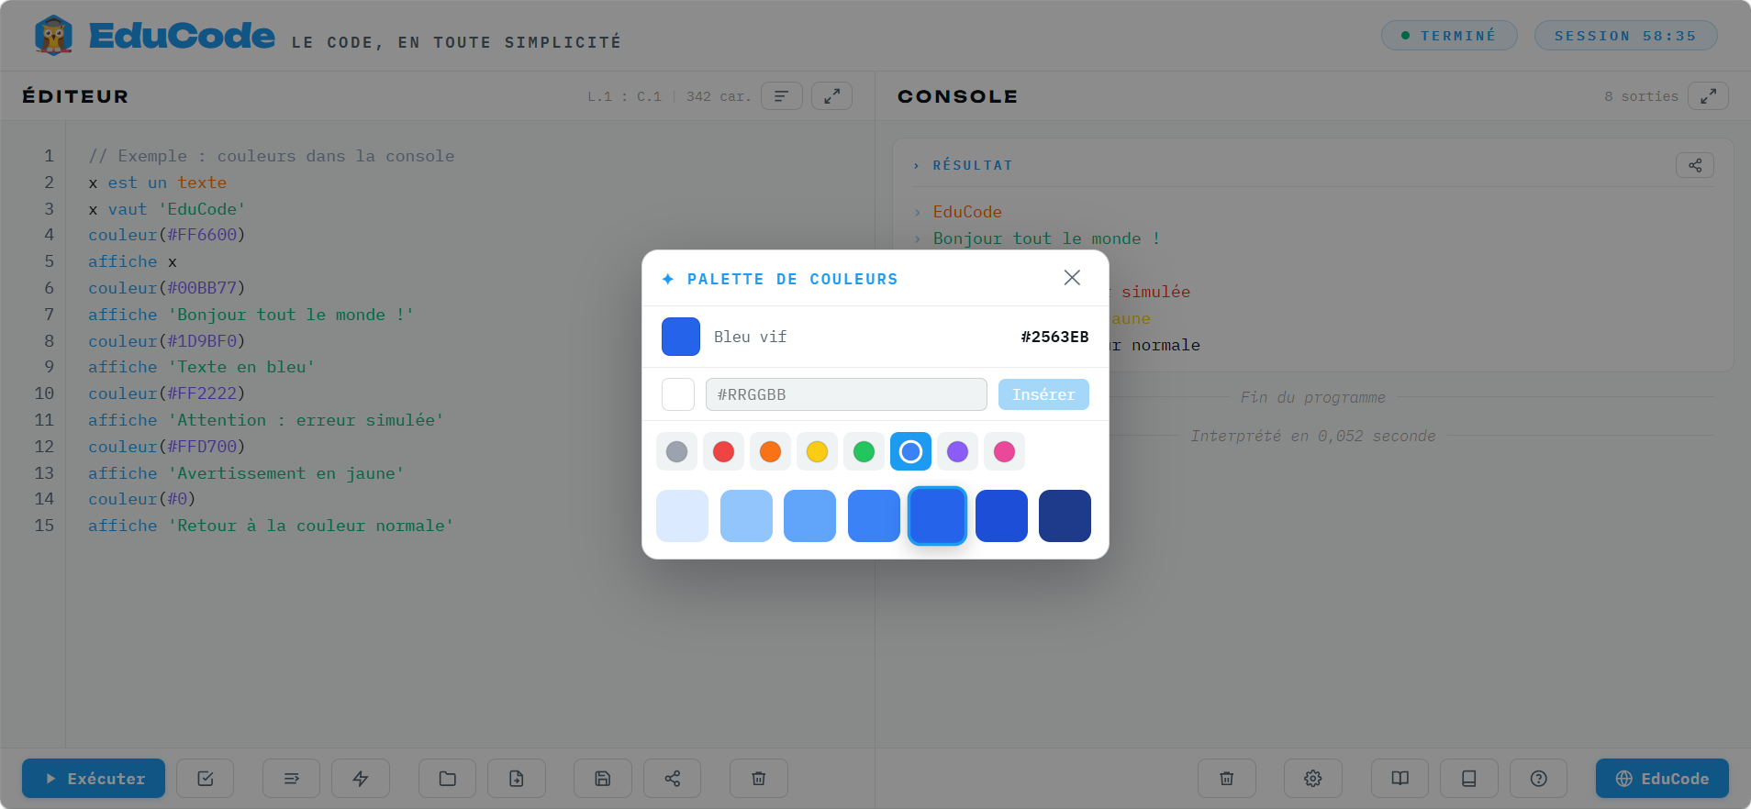Open file with the folder icon
Image resolution: width=1751 pixels, height=809 pixels.
pos(447,779)
